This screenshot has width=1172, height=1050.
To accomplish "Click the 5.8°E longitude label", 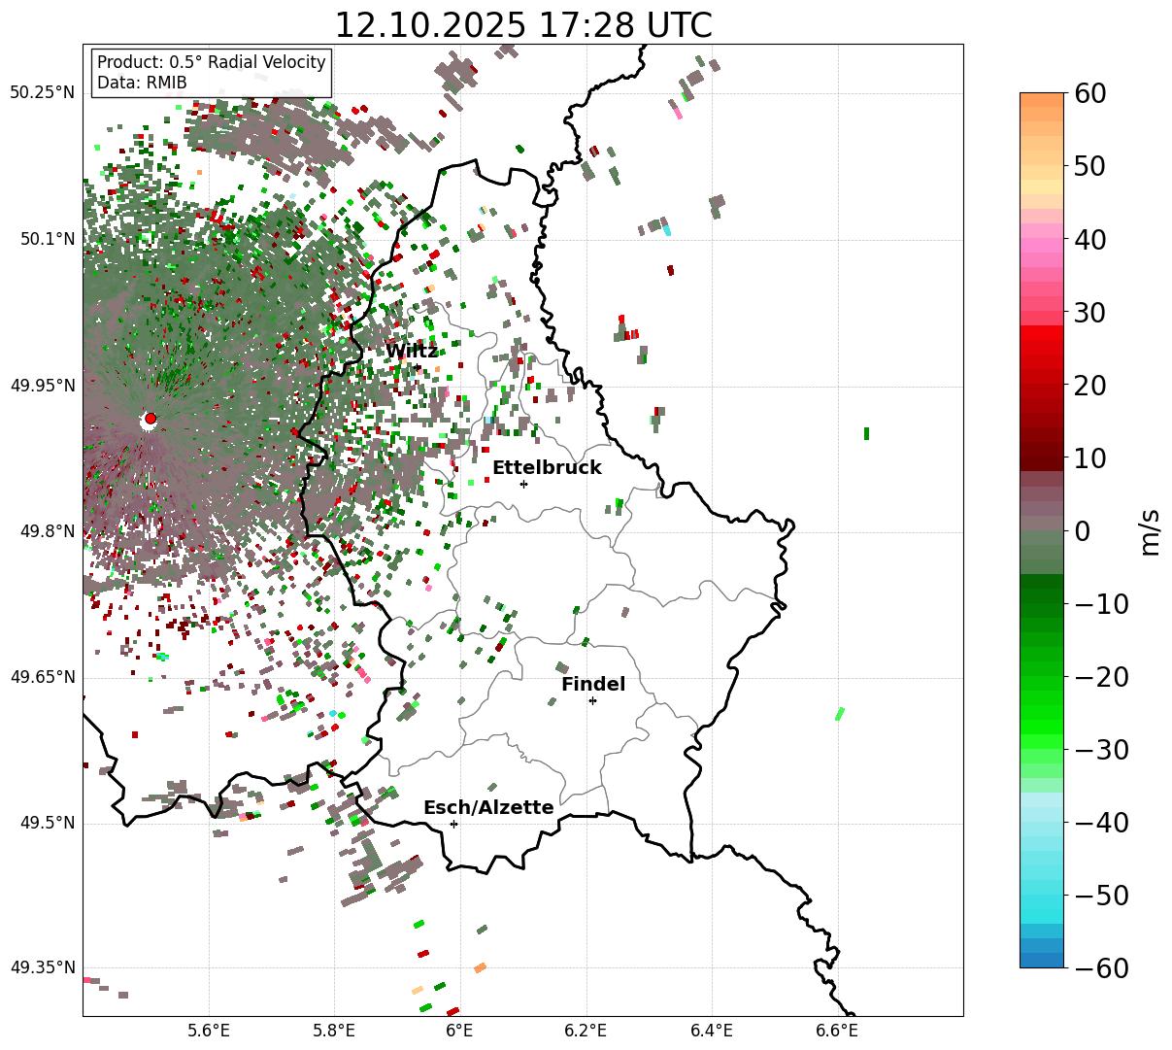I will (334, 1030).
